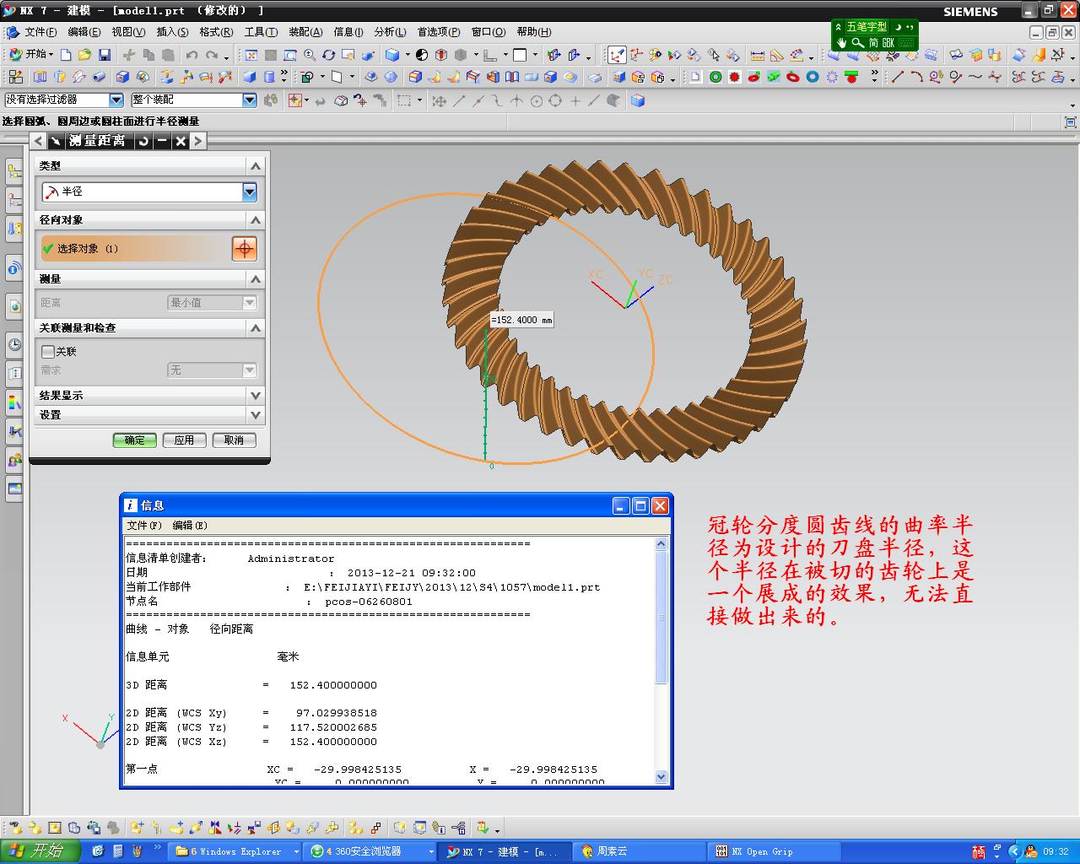The height and width of the screenshot is (864, 1080).
Task: Open the 编辑(E) menu in NX
Action: [84, 32]
